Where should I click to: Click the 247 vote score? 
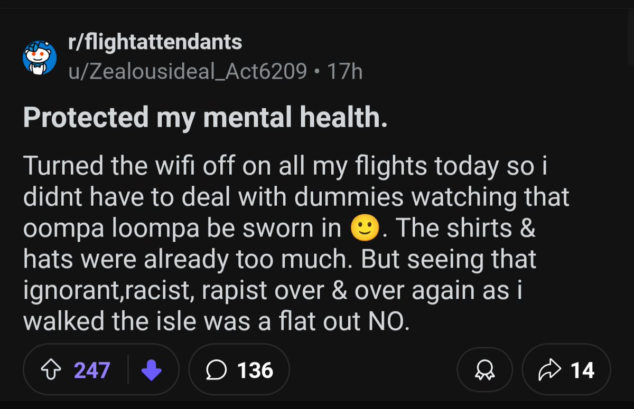click(91, 370)
